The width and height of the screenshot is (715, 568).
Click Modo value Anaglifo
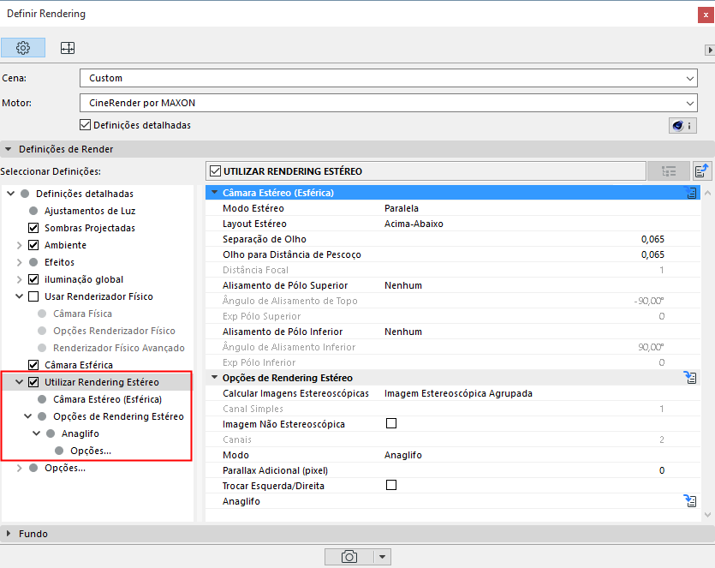403,455
